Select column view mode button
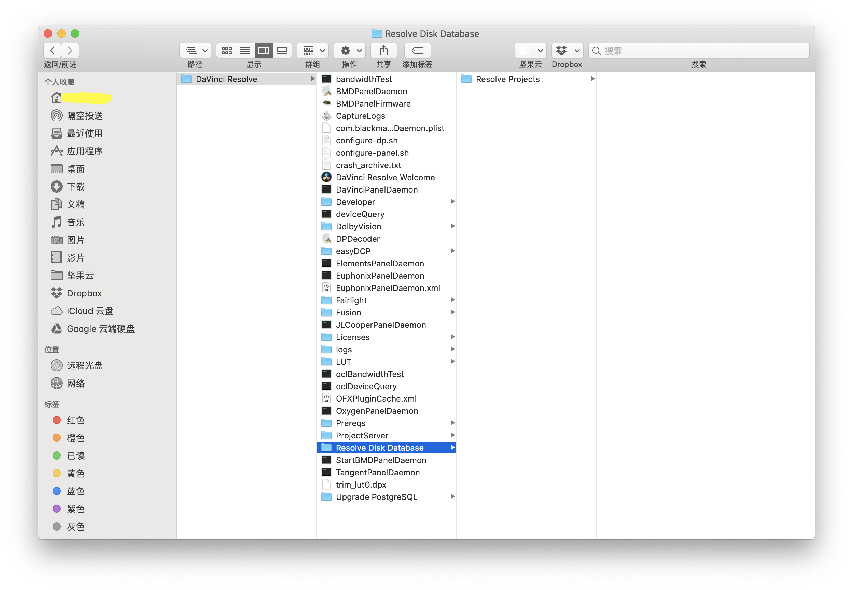 pyautogui.click(x=264, y=51)
